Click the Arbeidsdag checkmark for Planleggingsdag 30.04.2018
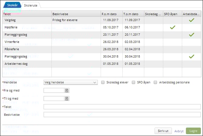This screenshot has width=203, height=136. 191,57
